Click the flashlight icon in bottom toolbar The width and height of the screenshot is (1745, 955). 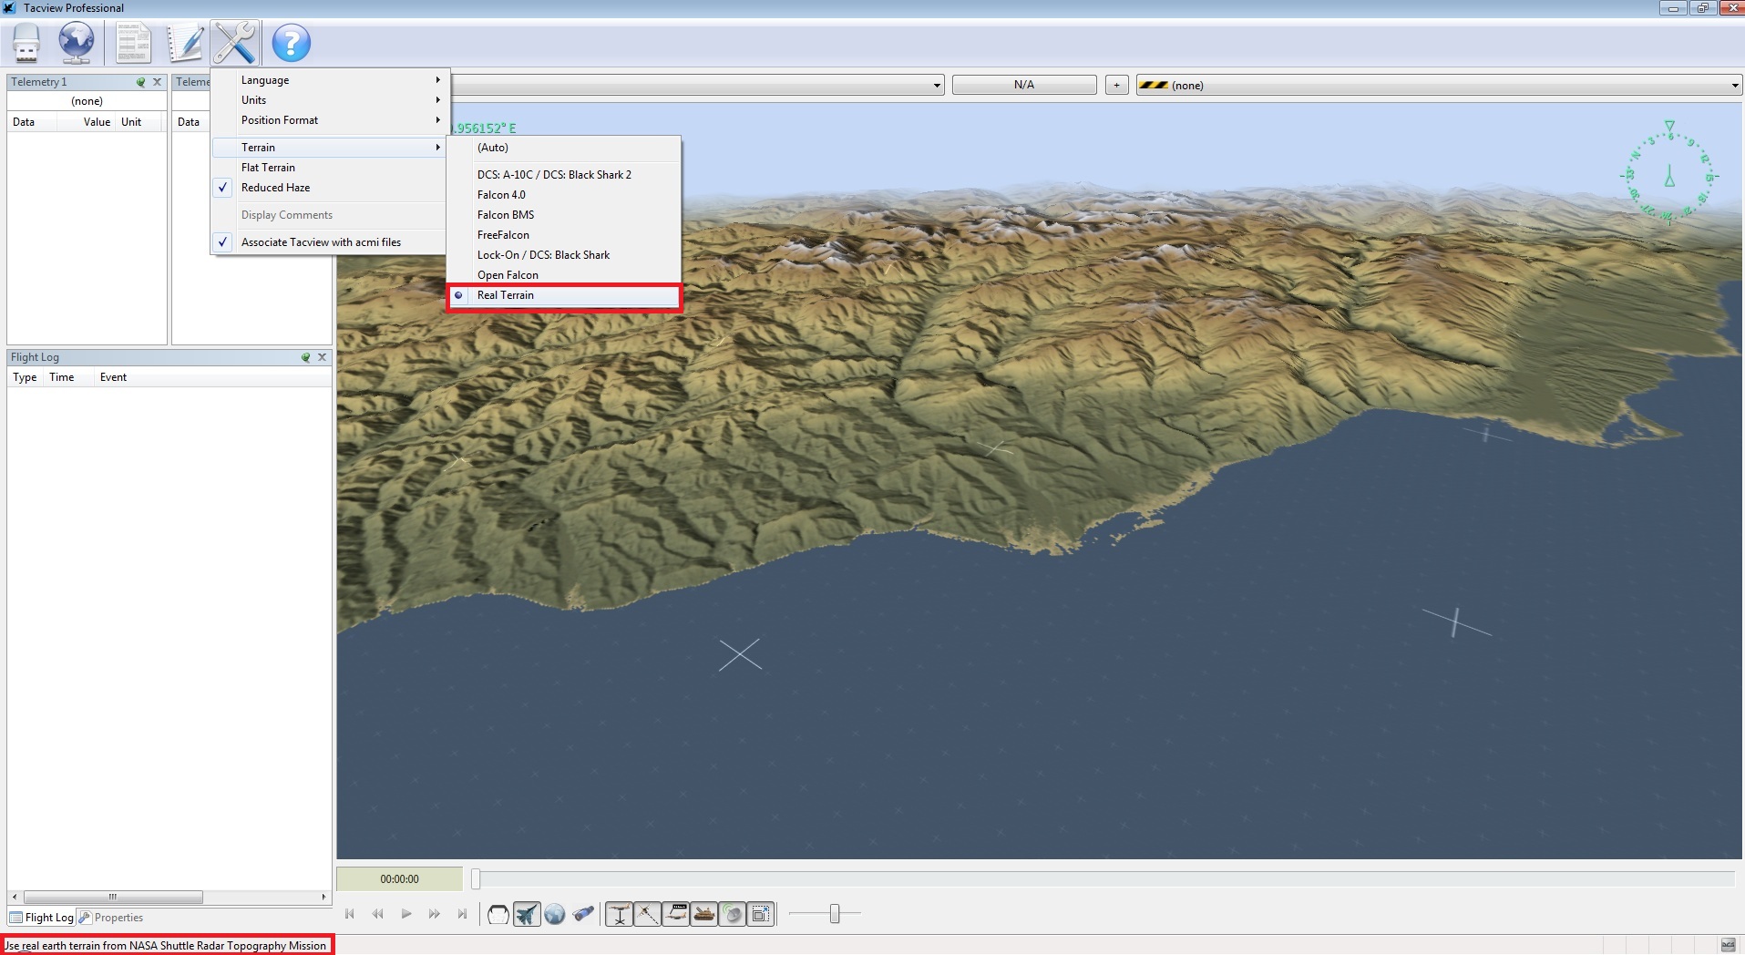pos(583,914)
